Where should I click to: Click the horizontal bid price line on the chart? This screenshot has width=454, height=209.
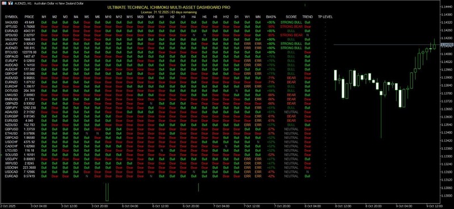tap(386, 45)
